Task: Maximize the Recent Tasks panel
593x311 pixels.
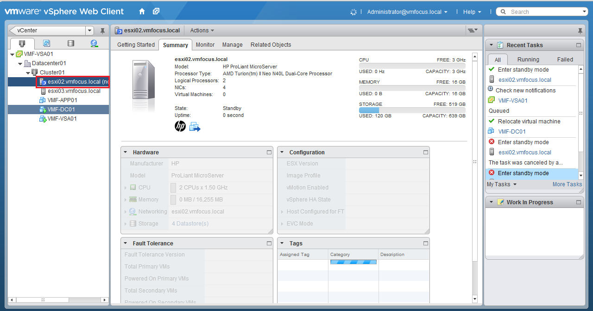Action: click(578, 45)
